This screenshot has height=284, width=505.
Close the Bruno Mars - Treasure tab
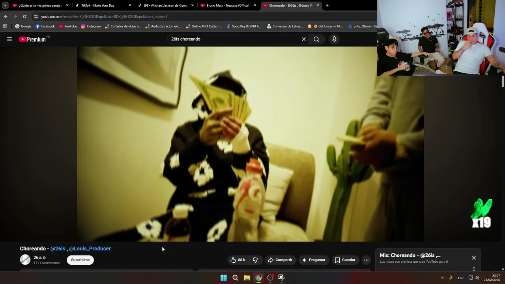pyautogui.click(x=255, y=6)
